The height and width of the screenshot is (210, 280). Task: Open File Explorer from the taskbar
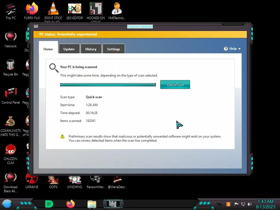(x=92, y=204)
